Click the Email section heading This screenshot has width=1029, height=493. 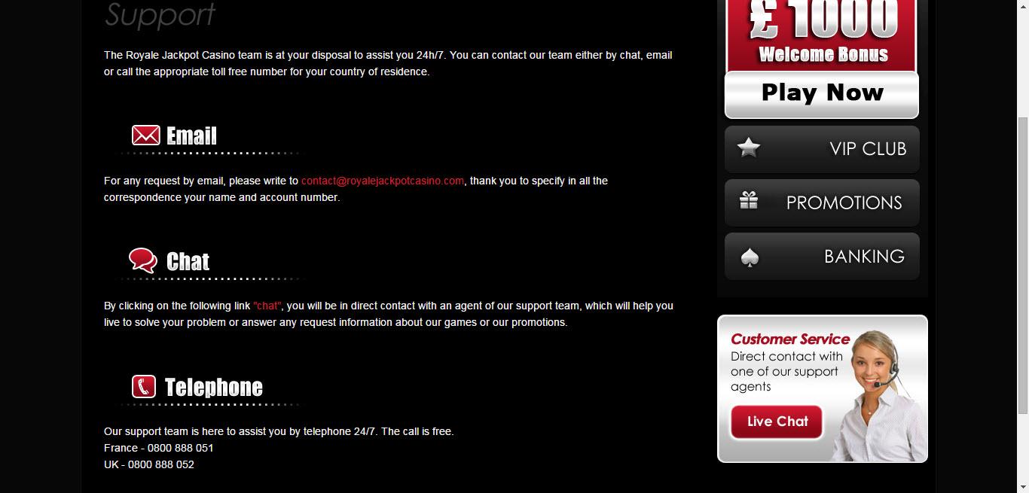click(191, 136)
